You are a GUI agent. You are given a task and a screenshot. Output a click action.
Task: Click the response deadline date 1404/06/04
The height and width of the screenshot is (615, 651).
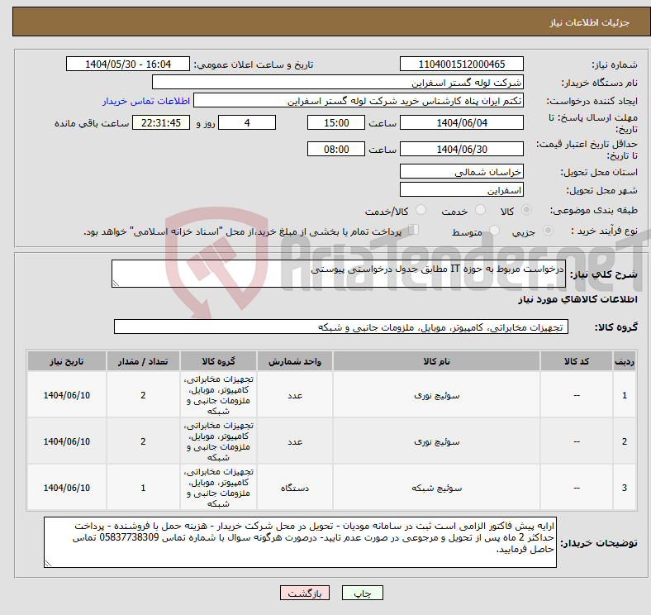tap(462, 122)
